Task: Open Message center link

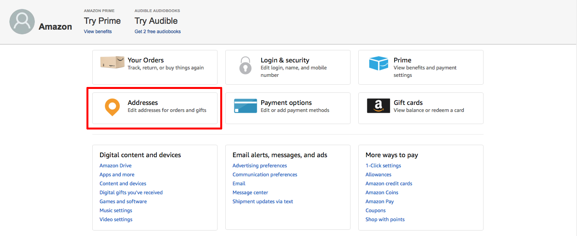Action: (250, 193)
